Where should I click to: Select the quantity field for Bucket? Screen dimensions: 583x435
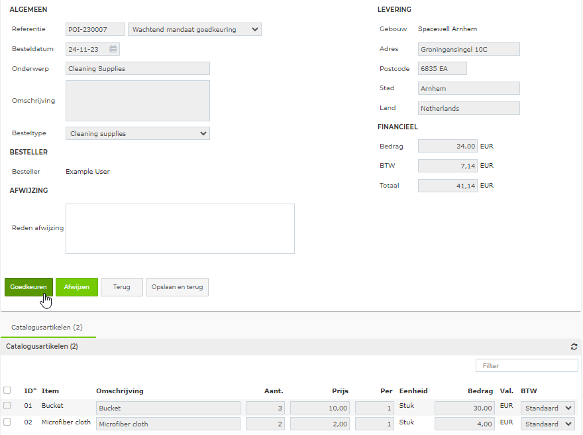pyautogui.click(x=265, y=408)
